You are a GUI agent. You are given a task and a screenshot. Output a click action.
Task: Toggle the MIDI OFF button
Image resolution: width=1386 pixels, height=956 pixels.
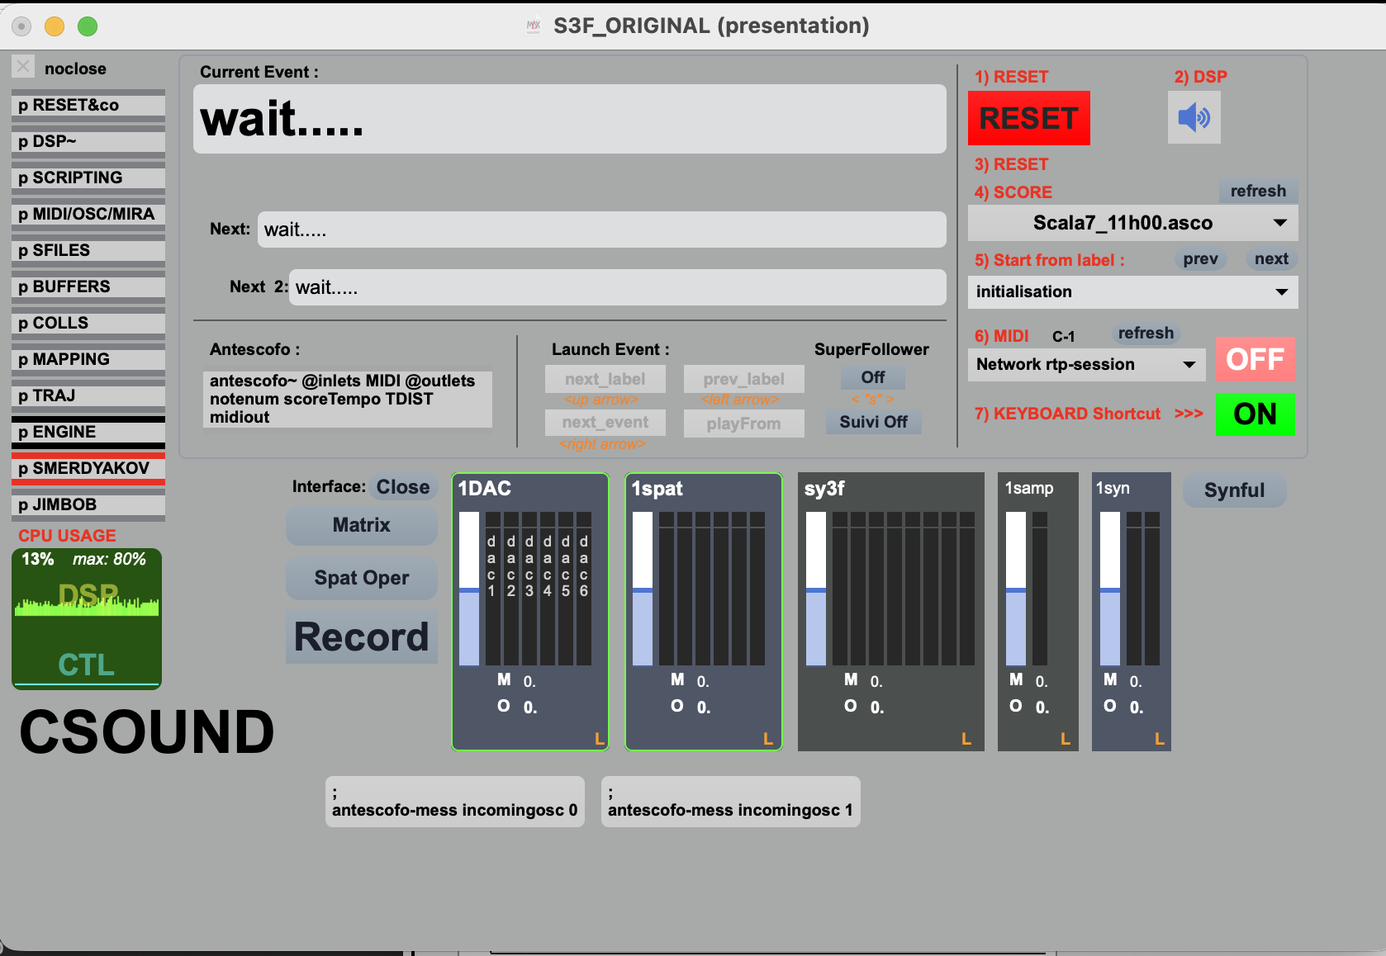[x=1255, y=359]
